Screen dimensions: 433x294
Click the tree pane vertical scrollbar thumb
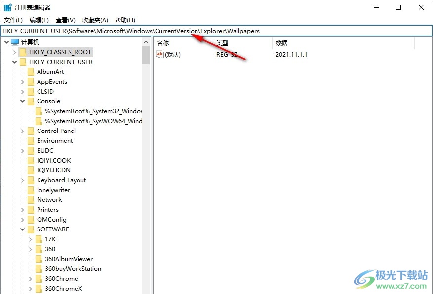[x=146, y=55]
